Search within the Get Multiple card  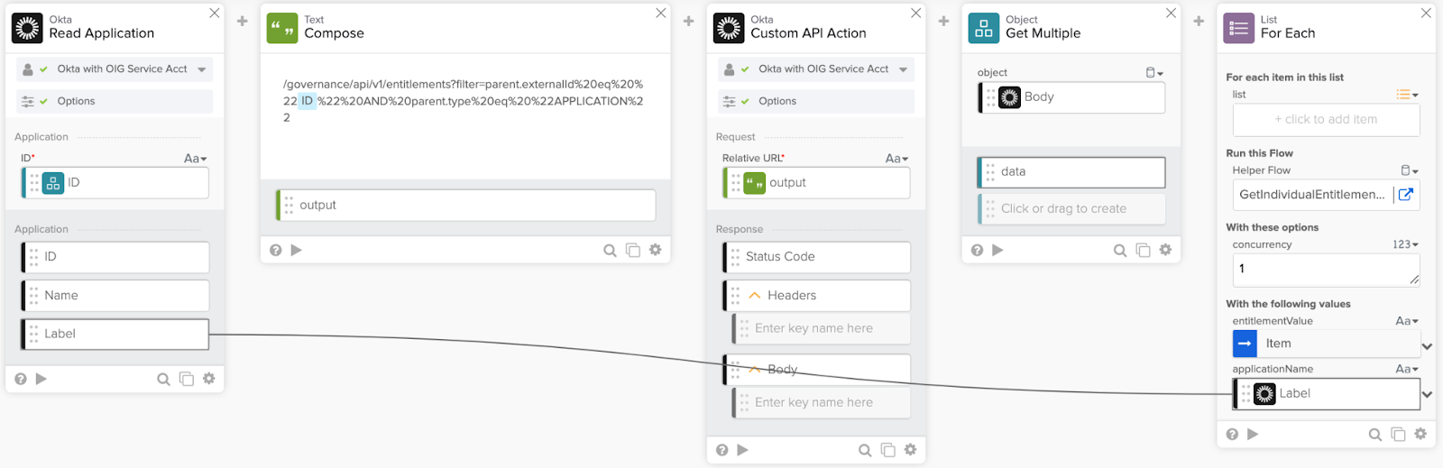[x=1120, y=250]
